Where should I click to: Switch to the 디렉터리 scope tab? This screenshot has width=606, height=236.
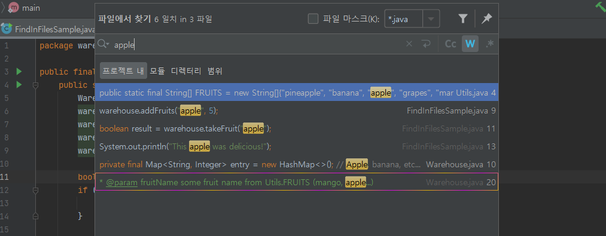[186, 71]
